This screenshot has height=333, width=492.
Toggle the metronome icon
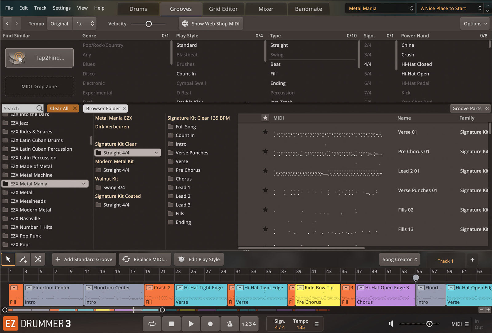(230, 324)
